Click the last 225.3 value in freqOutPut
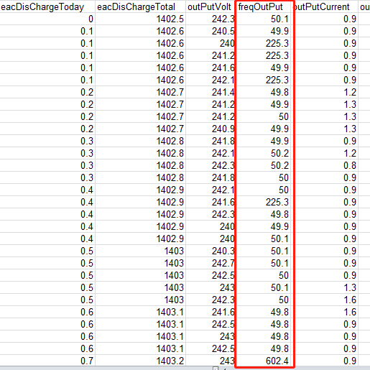The width and height of the screenshot is (370, 370). pyautogui.click(x=263, y=202)
